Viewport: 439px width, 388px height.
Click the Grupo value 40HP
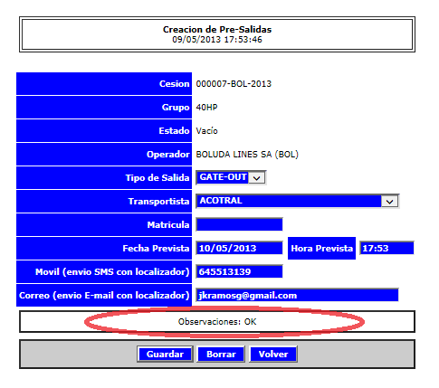(206, 108)
